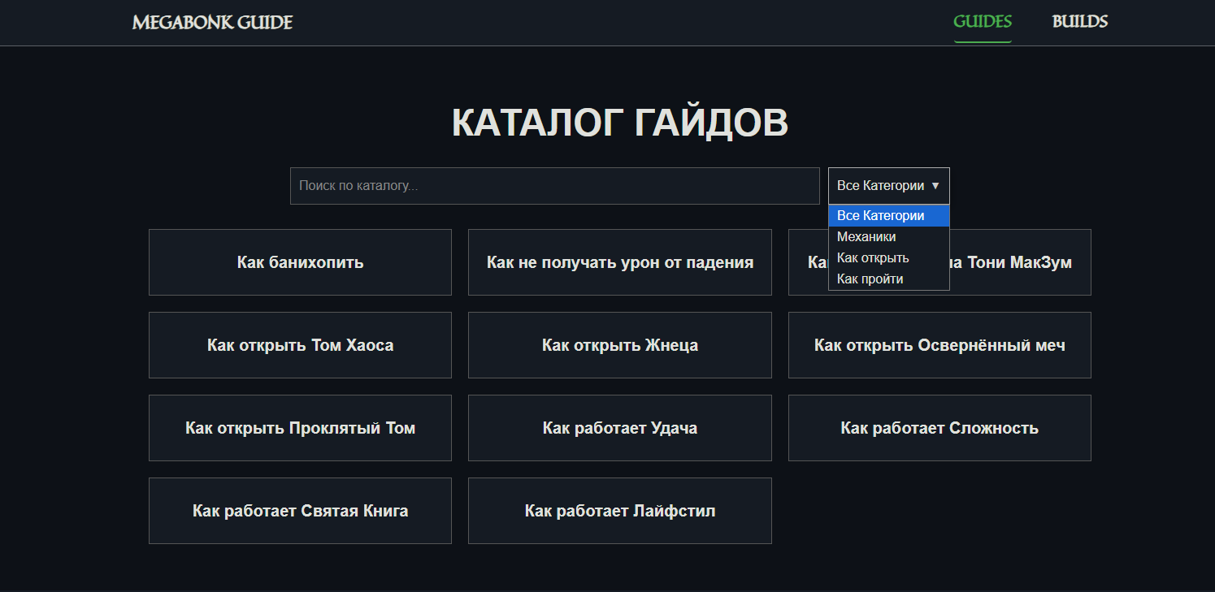Open Как открыть Осквернённый меч guide

(939, 345)
